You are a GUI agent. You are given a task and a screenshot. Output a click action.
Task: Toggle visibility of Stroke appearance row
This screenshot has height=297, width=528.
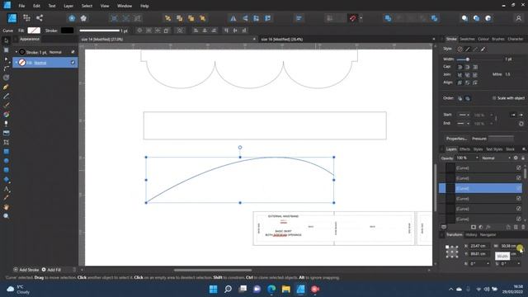(x=73, y=52)
